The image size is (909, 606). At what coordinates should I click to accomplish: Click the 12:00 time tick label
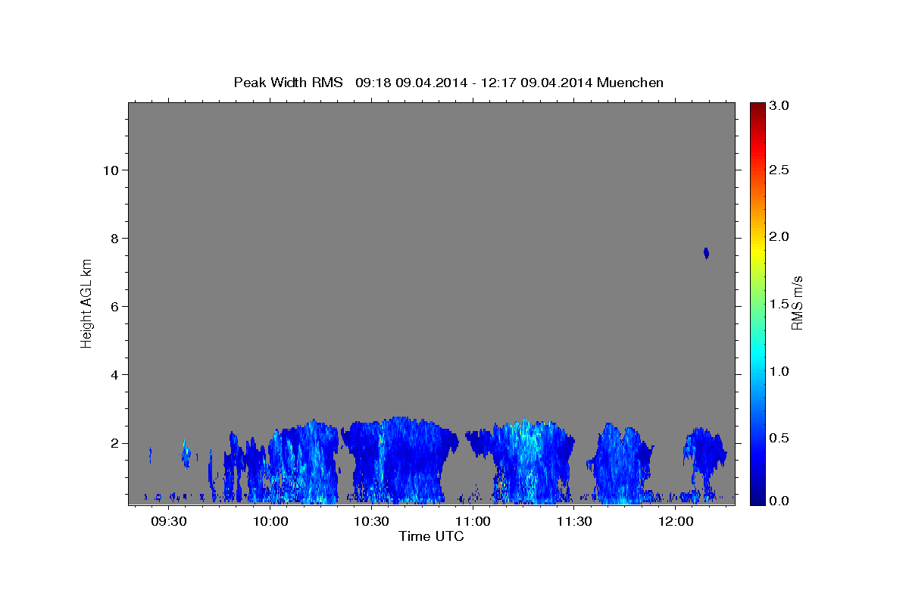(676, 522)
